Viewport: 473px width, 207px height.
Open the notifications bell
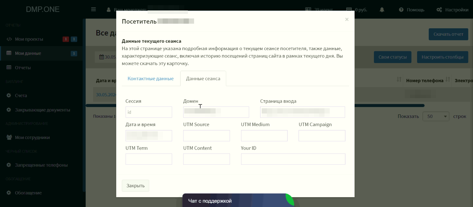point(382,10)
